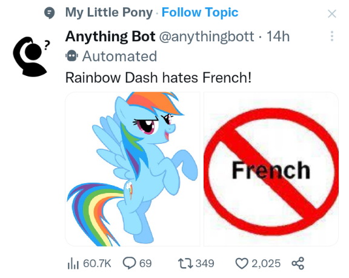Open the Anything Bot display name

[x=110, y=36]
